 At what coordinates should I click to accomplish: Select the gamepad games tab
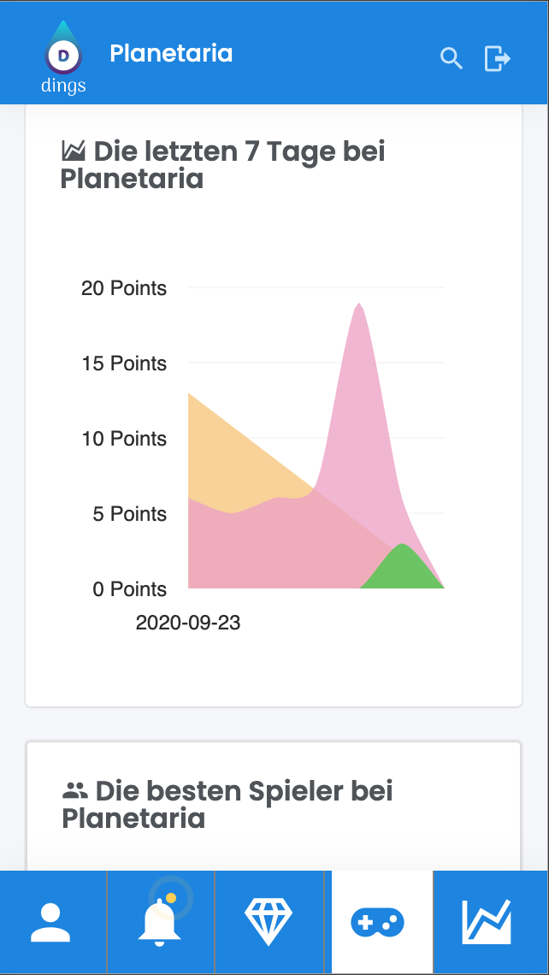click(378, 923)
